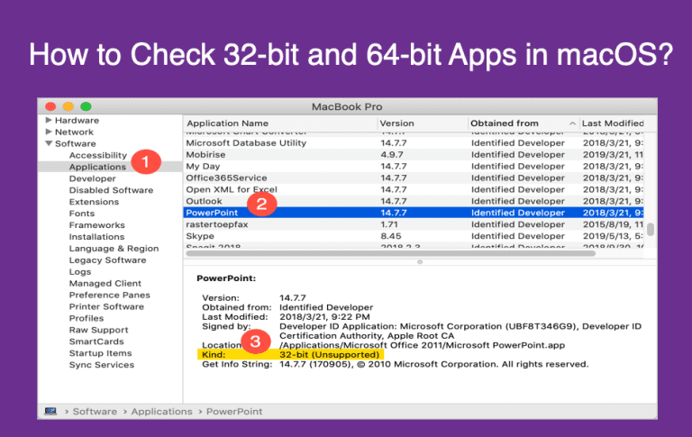Click the yellow minimize window button

pyautogui.click(x=68, y=106)
